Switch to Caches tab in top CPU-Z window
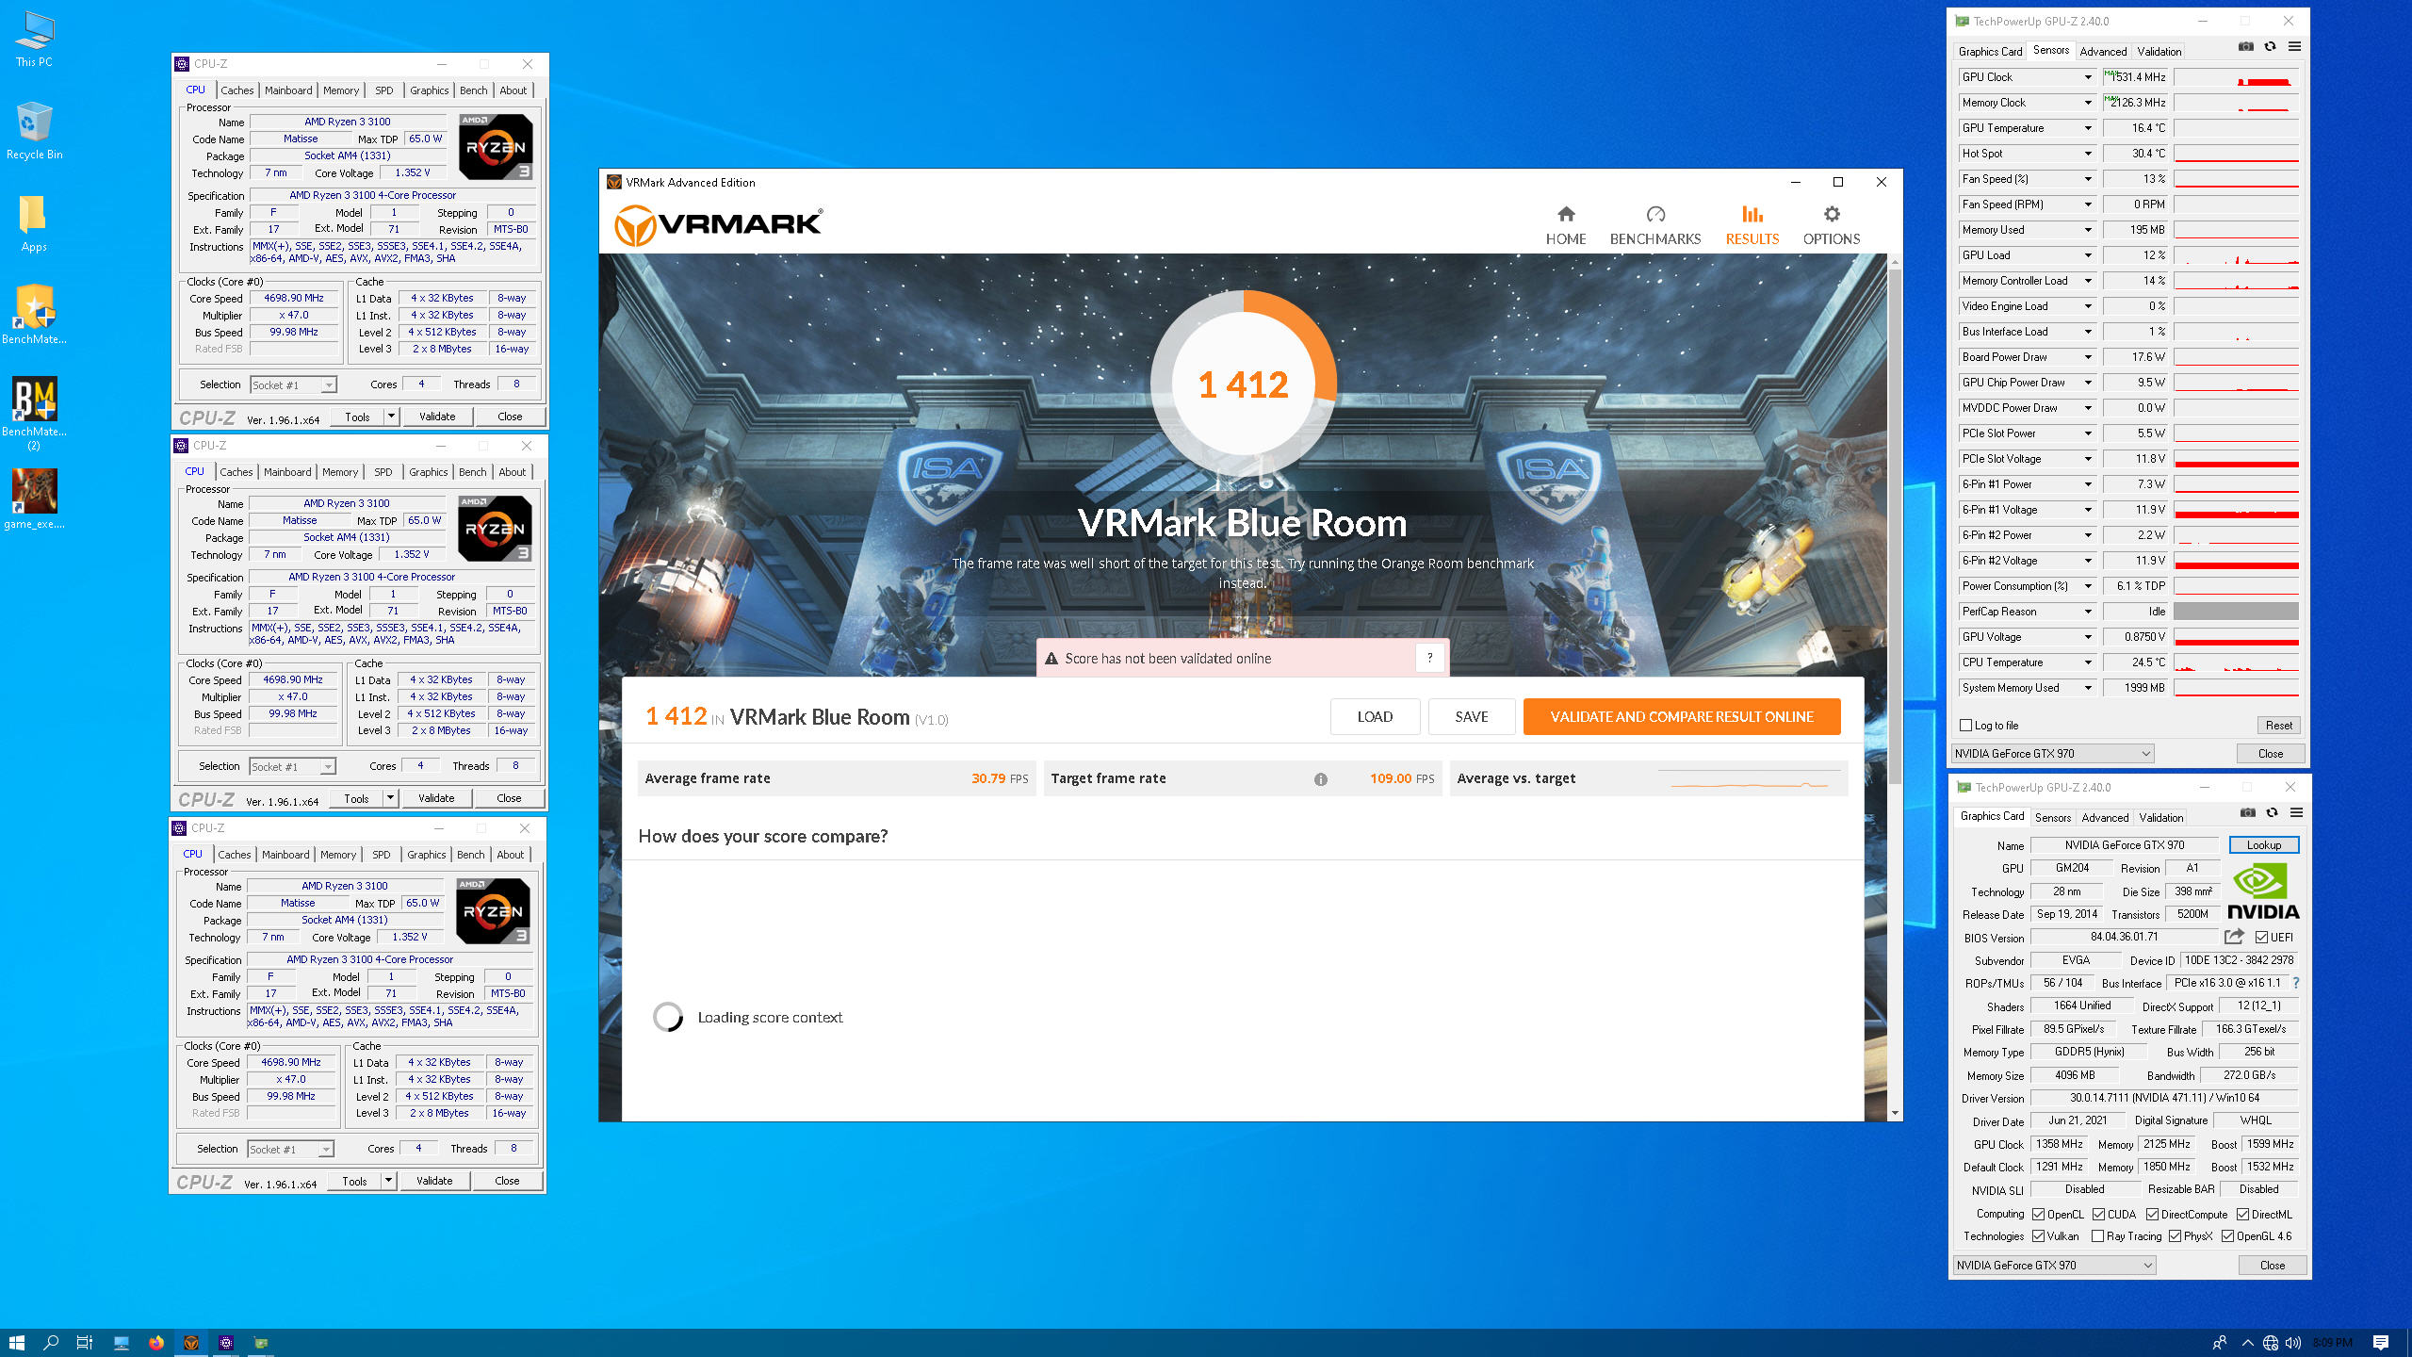Screen dimensions: 2412x1357 pos(237,90)
